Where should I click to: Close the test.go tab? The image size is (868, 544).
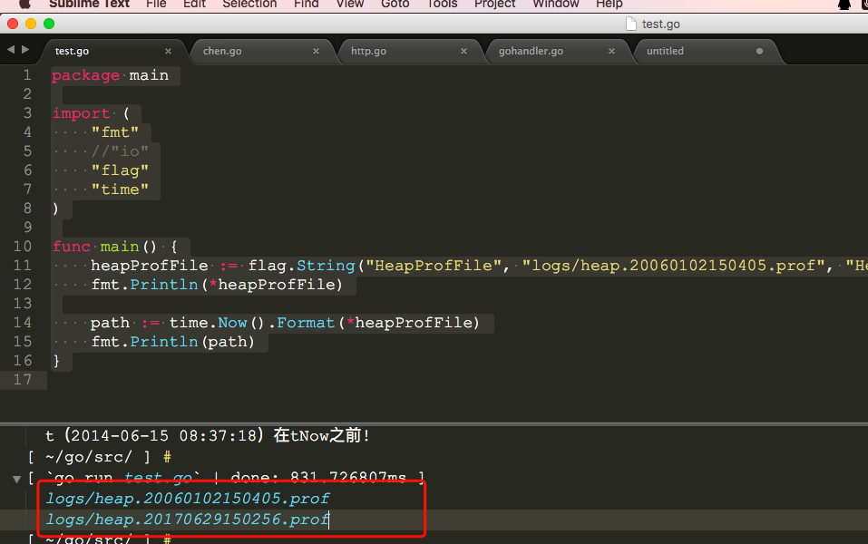click(x=169, y=51)
